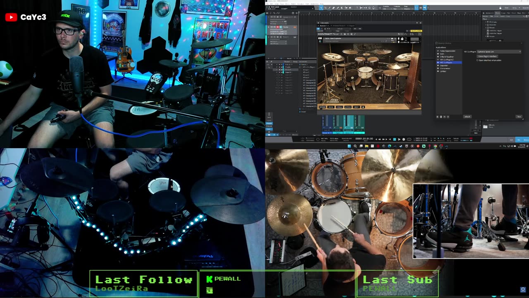Show system tray hidden icons

[500, 146]
